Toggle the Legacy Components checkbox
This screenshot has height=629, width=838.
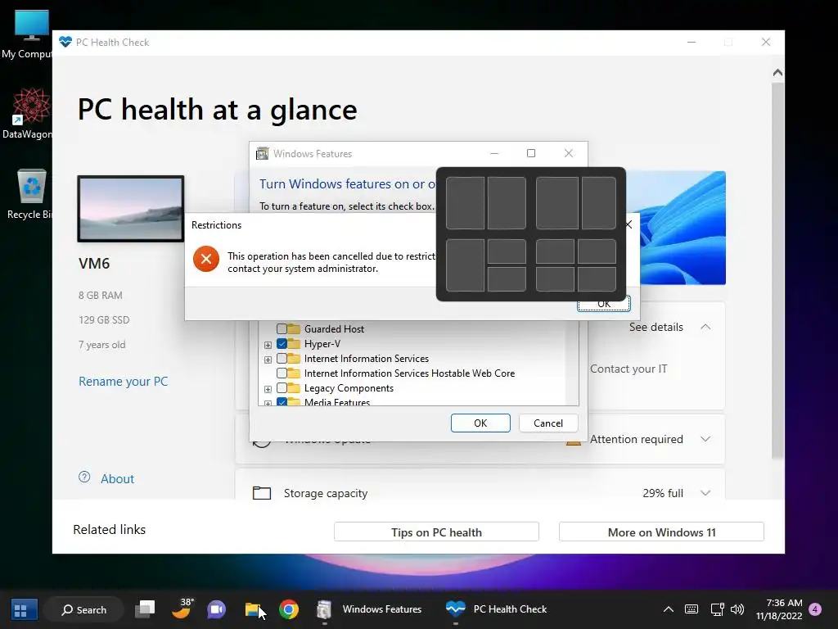(x=282, y=387)
